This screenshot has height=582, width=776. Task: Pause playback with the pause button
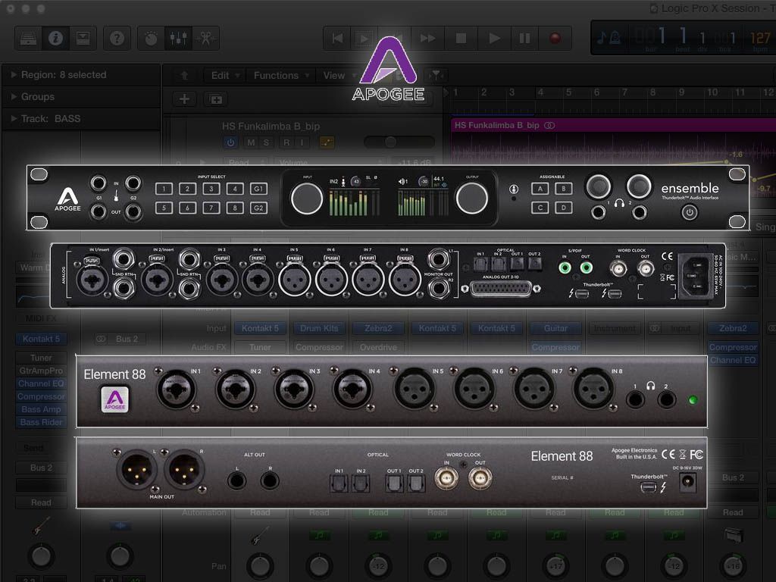point(524,38)
